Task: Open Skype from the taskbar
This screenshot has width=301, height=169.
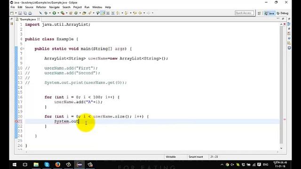Action: [x=47, y=164]
